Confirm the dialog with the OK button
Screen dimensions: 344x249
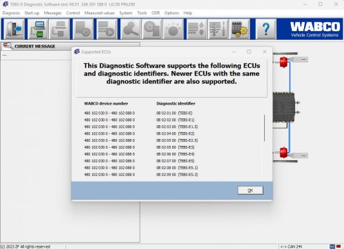pos(250,191)
